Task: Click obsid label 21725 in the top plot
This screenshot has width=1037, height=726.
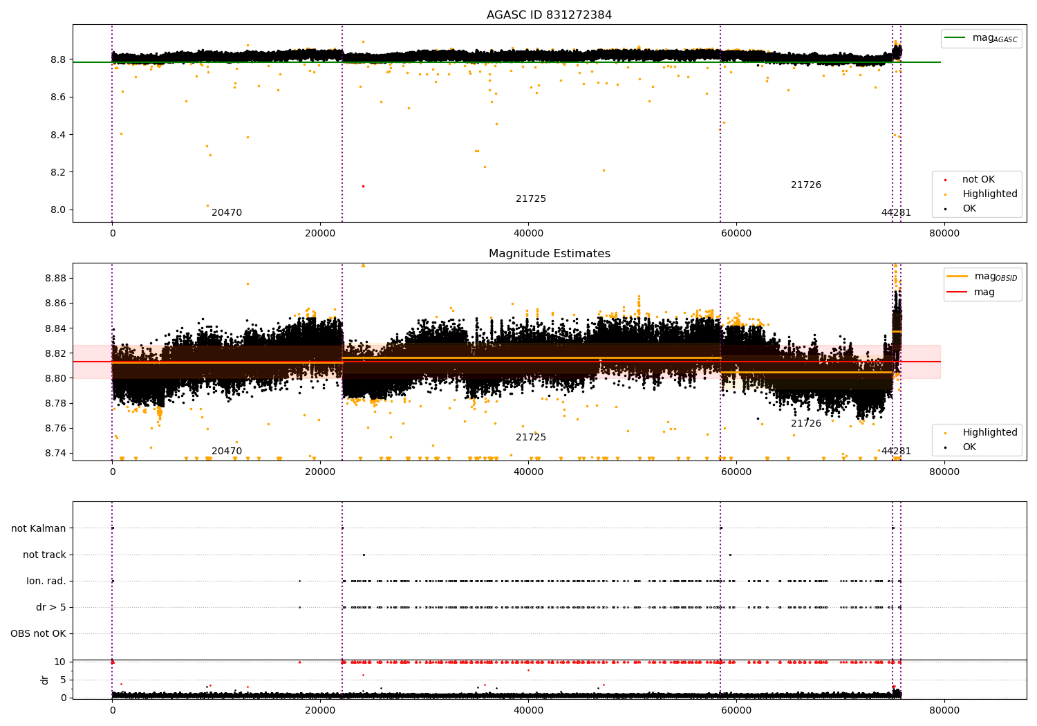Action: (x=531, y=199)
